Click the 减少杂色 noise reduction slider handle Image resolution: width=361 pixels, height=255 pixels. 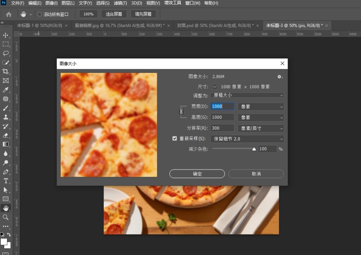254,149
